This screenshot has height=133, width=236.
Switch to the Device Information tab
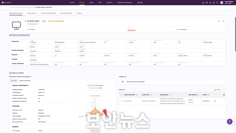click(16, 13)
